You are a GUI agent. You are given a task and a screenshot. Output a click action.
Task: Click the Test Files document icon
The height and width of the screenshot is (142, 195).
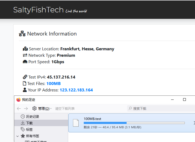pyautogui.click(x=25, y=83)
